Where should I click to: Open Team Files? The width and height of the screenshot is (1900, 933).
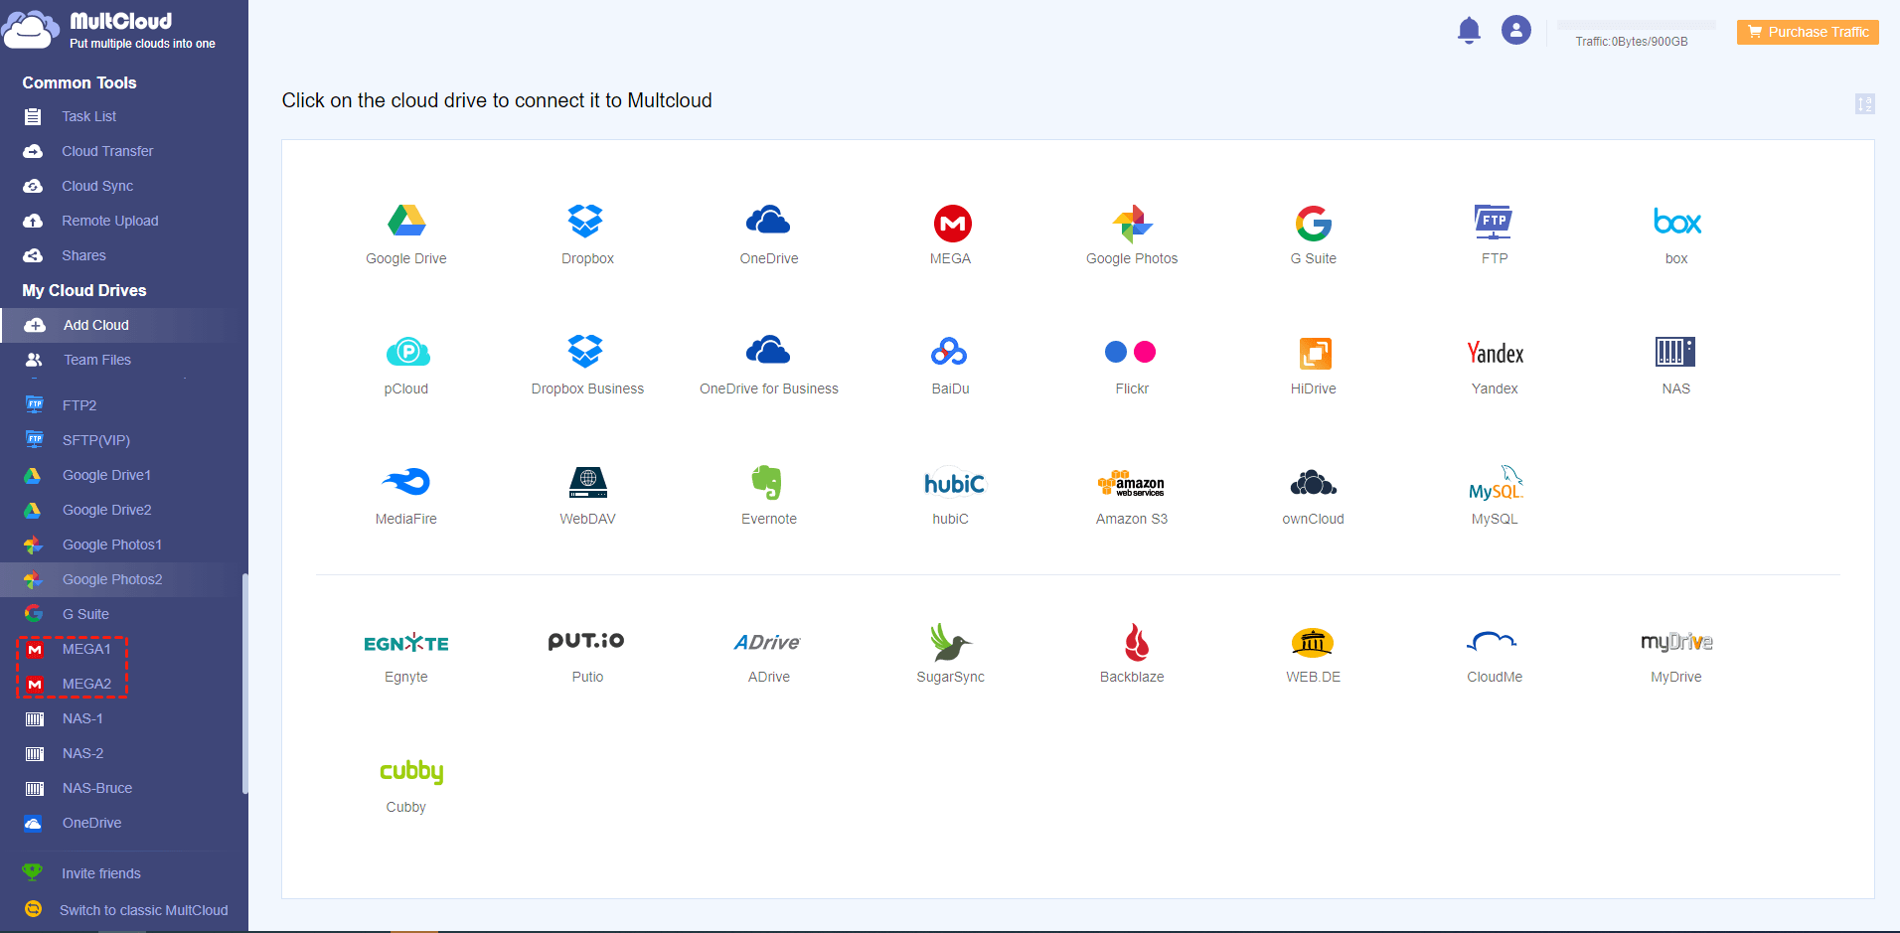pyautogui.click(x=96, y=360)
